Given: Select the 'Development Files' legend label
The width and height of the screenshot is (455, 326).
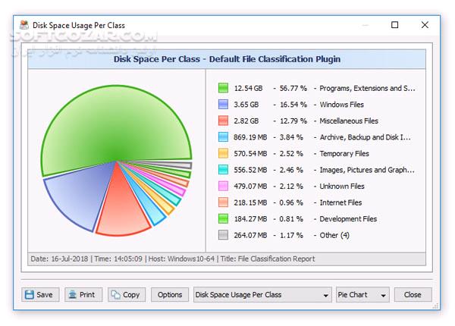Looking at the screenshot, I should 348,219.
